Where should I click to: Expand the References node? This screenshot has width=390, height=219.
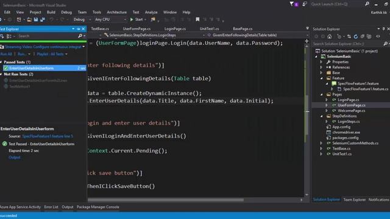click(321, 68)
